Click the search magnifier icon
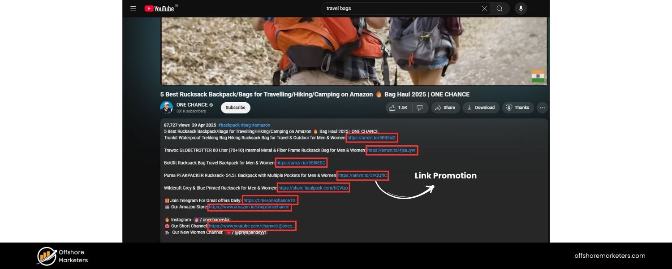The image size is (672, 269). [x=499, y=8]
